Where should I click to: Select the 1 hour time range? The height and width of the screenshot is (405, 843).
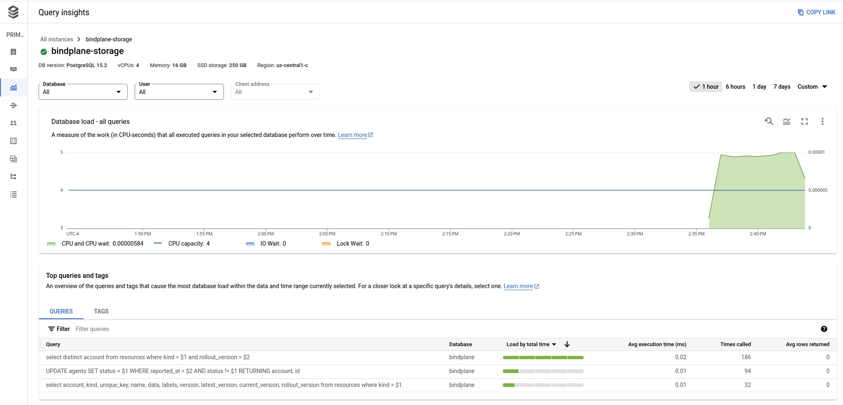pos(706,86)
